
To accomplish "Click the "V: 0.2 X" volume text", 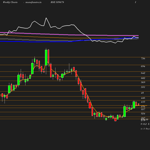I will click(145, 124).
